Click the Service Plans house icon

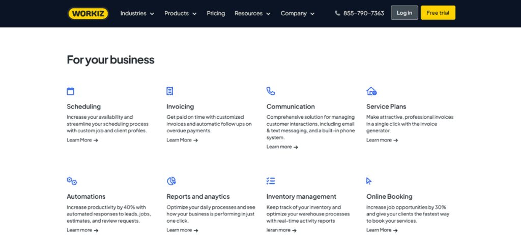pos(371,91)
